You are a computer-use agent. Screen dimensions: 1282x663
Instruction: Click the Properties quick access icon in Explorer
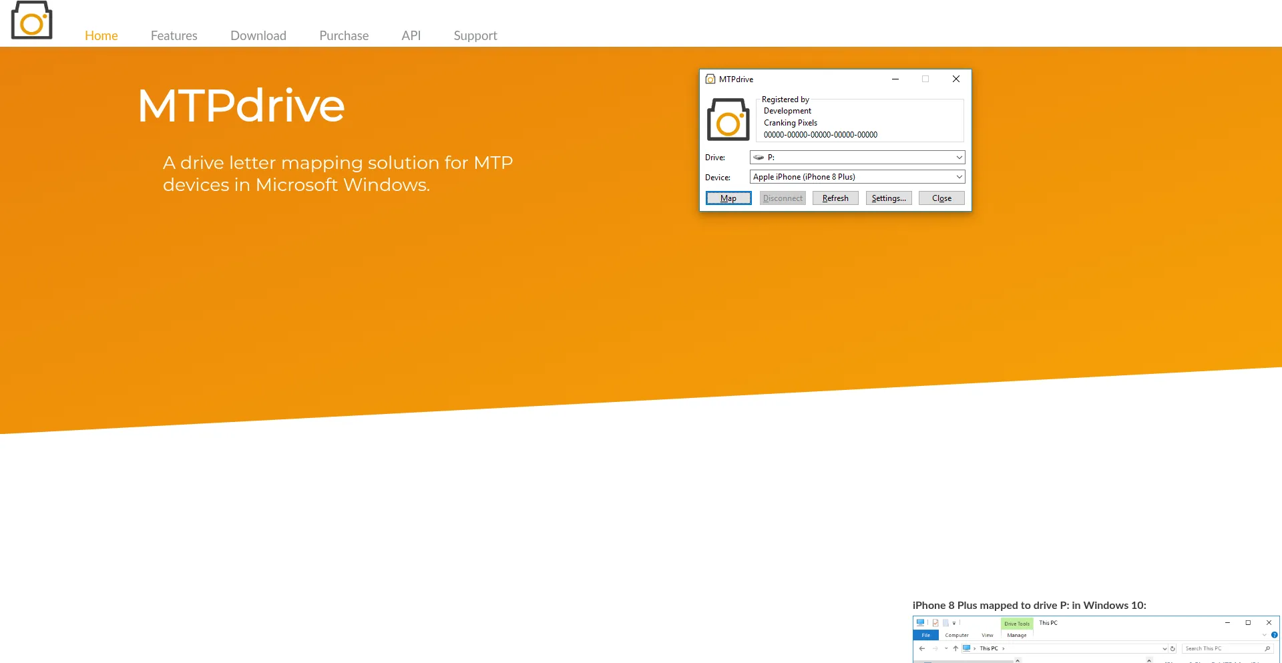pyautogui.click(x=935, y=623)
